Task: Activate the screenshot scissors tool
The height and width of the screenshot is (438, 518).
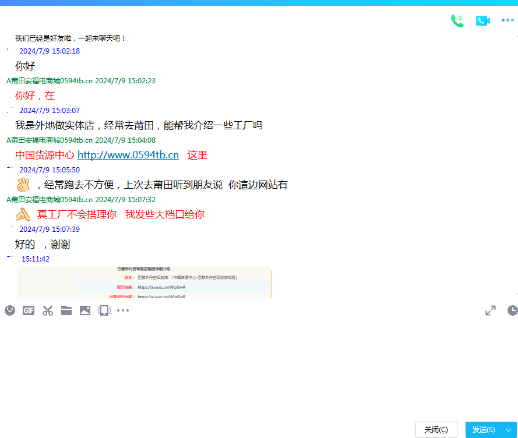Action: pyautogui.click(x=48, y=310)
